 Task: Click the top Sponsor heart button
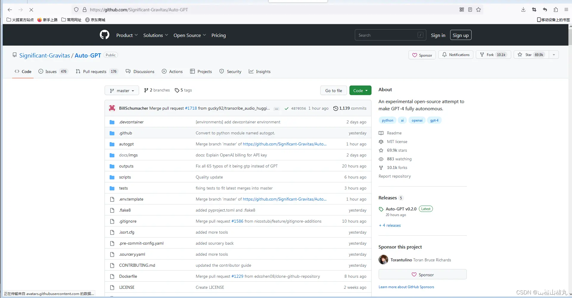422,55
